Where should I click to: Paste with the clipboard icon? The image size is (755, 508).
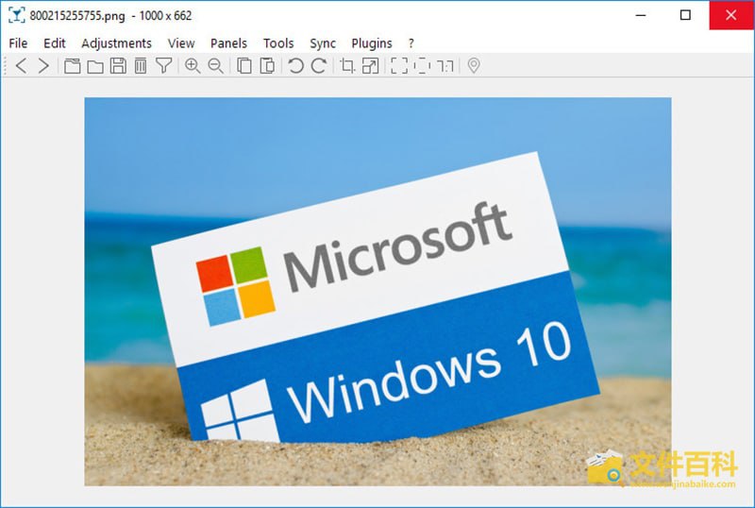[267, 65]
